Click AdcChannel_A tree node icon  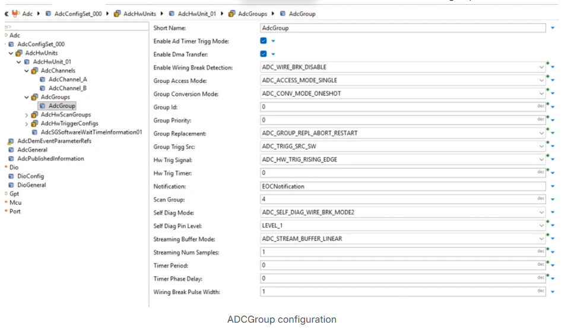tap(42, 79)
